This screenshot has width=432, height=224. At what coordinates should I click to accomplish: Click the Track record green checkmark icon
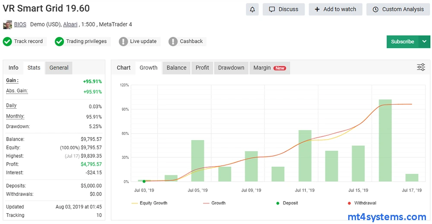[x=7, y=42]
